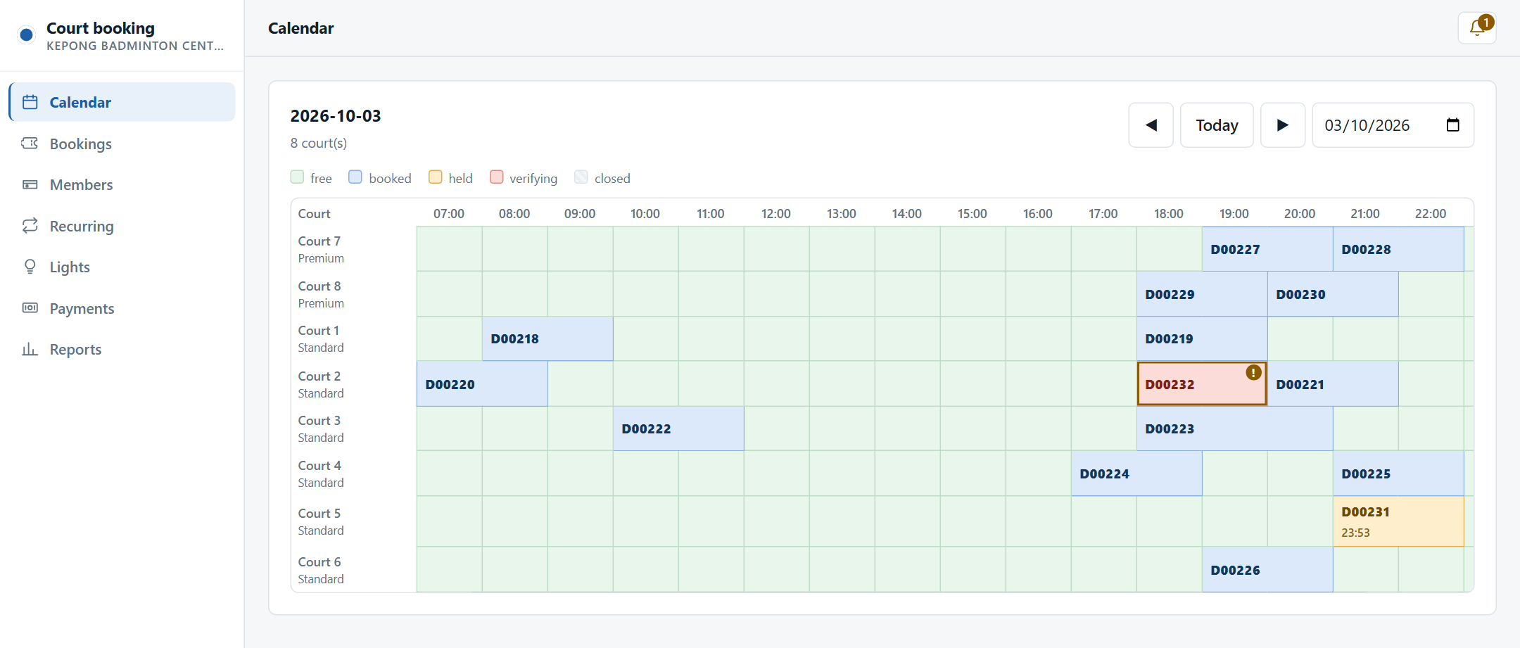Open booking D00224 on Court 4
Image resolution: width=1520 pixels, height=648 pixels.
pyautogui.click(x=1136, y=474)
